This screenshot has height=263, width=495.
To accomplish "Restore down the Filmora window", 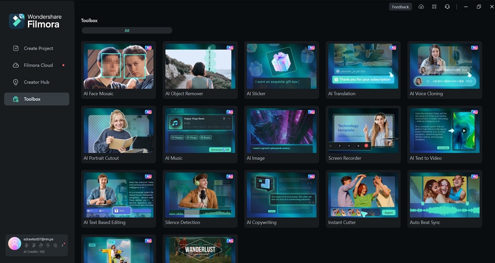I will (x=479, y=7).
